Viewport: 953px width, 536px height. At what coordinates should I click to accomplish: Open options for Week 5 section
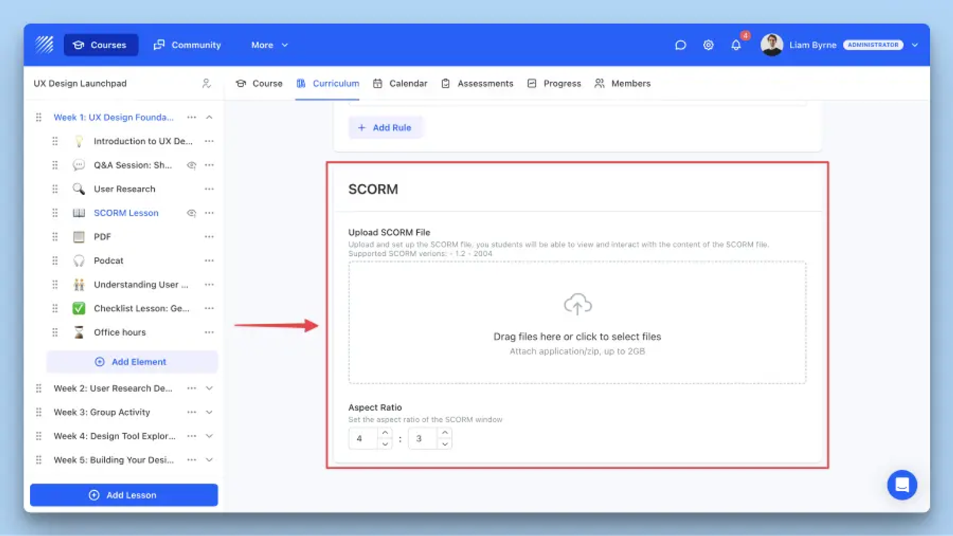(x=191, y=460)
